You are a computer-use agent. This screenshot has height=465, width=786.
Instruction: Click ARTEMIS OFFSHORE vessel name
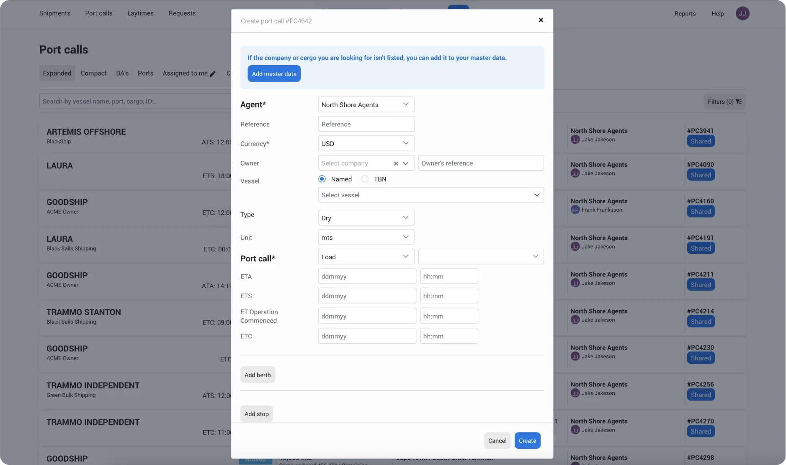click(x=86, y=132)
